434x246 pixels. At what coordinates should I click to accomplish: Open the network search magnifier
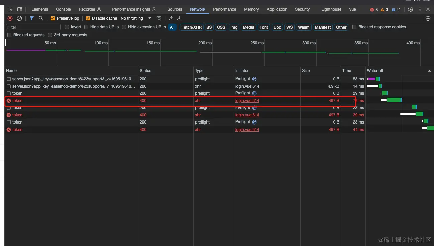click(41, 18)
